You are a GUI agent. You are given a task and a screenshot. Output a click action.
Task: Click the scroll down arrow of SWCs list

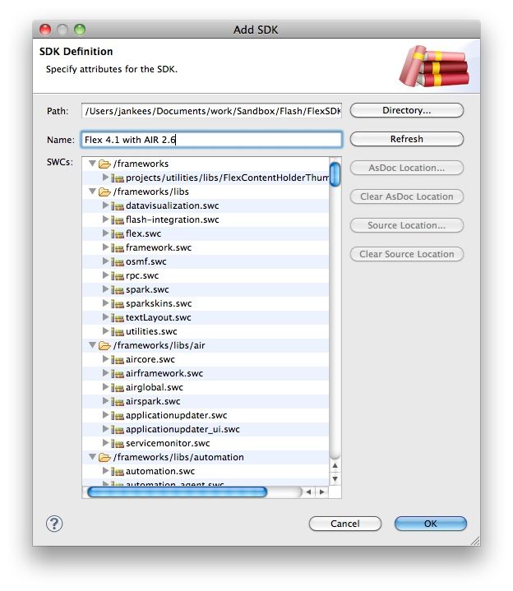tap(335, 479)
